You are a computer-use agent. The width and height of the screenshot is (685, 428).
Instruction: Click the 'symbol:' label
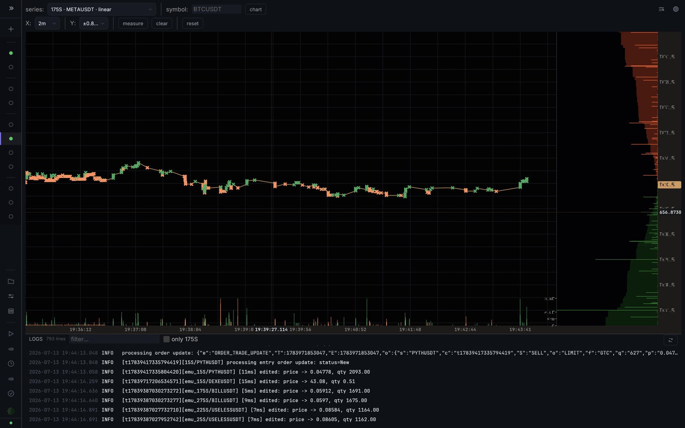(177, 9)
